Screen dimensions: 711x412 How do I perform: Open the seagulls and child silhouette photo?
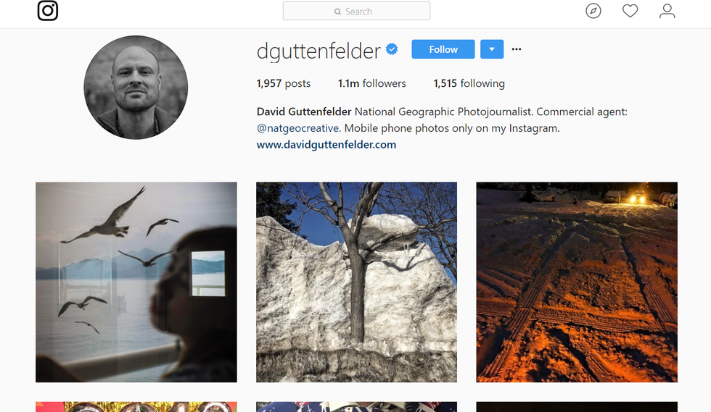click(136, 282)
